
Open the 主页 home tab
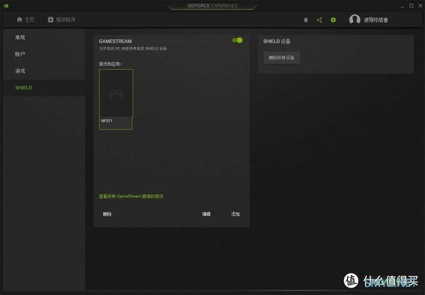click(26, 19)
